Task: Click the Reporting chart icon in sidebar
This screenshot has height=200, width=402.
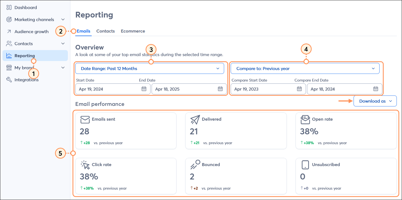Action: [x=9, y=56]
